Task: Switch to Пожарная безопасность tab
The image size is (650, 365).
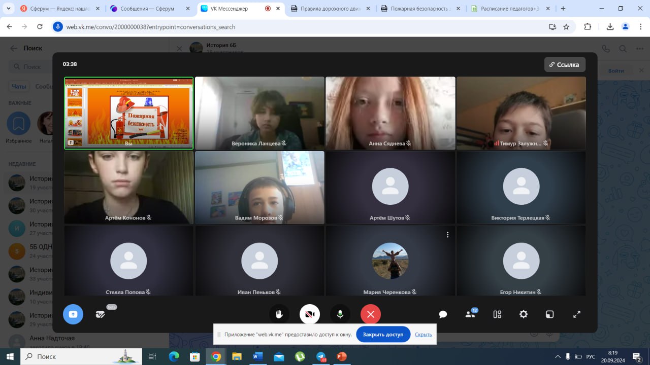Action: 421,9
